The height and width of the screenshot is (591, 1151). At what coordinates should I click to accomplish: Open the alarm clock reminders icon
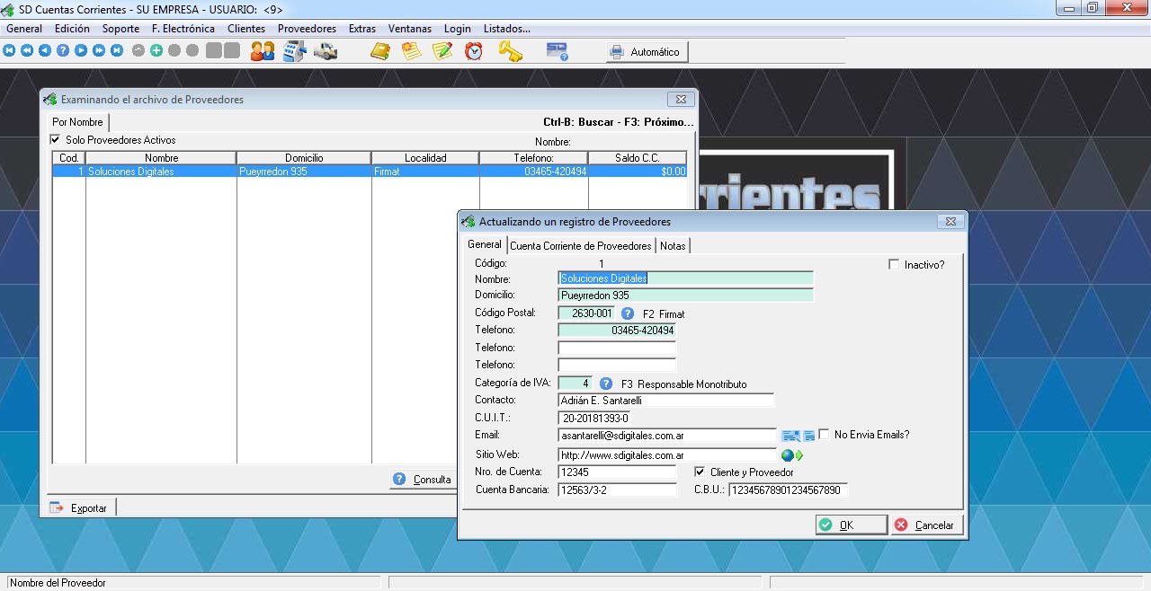coord(474,51)
